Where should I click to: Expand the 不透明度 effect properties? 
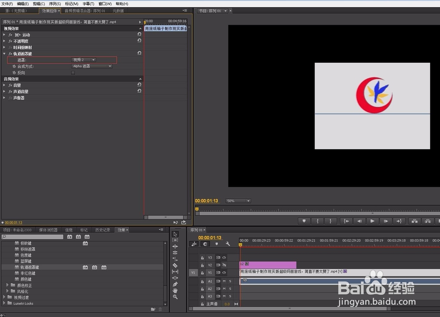point(4,41)
